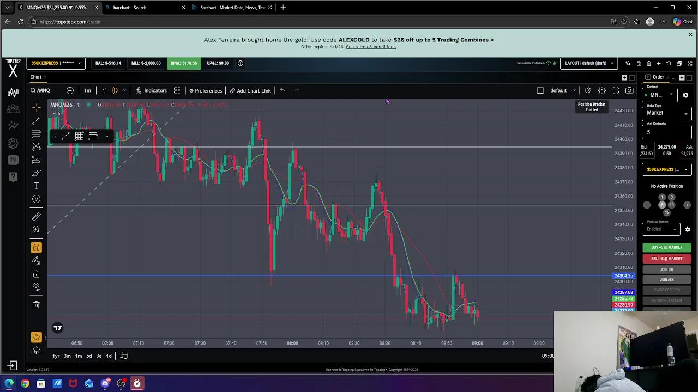
Task: Toggle hide all drawings eye icon
Action: (x=36, y=286)
